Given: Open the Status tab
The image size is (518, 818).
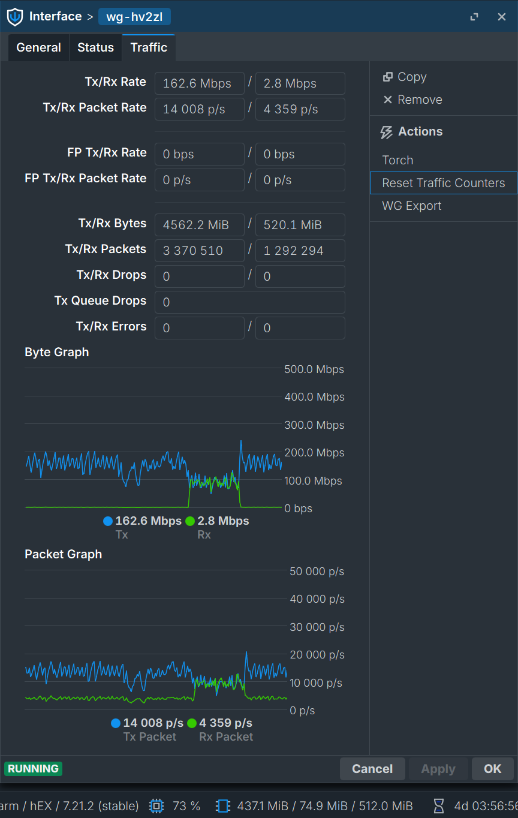Looking at the screenshot, I should tap(95, 47).
